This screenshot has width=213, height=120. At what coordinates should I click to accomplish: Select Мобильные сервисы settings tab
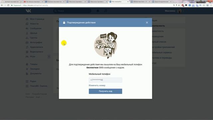tap(162, 52)
